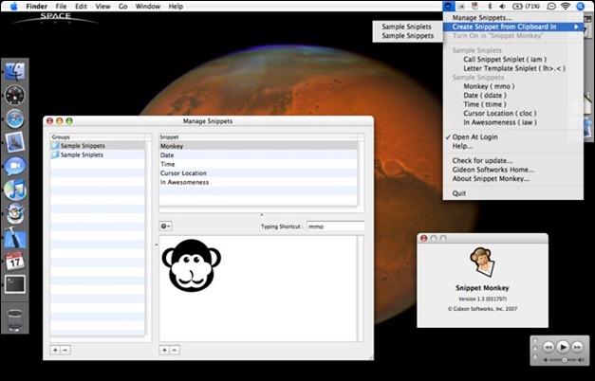
Task: Adjust the volume slider on mini player
Action: coord(566,360)
